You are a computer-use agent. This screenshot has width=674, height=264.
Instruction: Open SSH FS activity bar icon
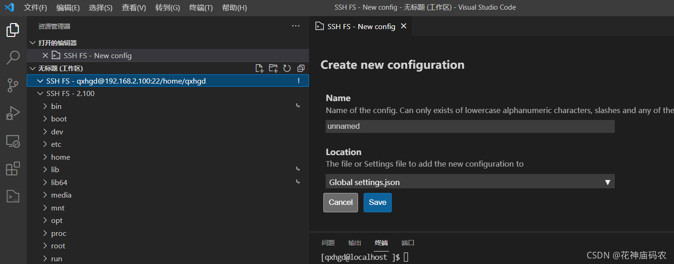click(x=13, y=197)
